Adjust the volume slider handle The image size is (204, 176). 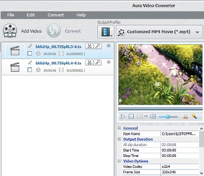coord(168,117)
